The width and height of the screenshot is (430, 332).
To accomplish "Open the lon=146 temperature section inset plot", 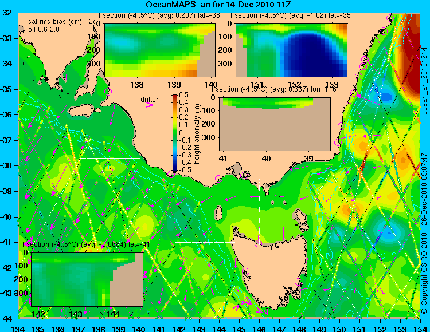I will 275,124.
